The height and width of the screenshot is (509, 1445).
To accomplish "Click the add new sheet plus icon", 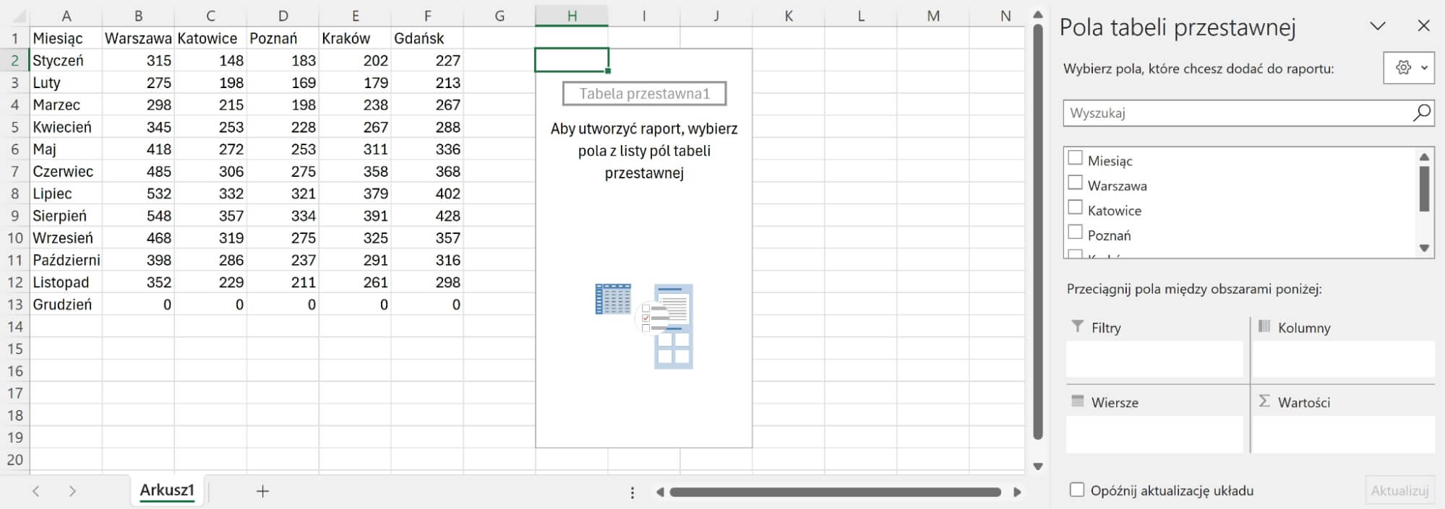I will 262,491.
